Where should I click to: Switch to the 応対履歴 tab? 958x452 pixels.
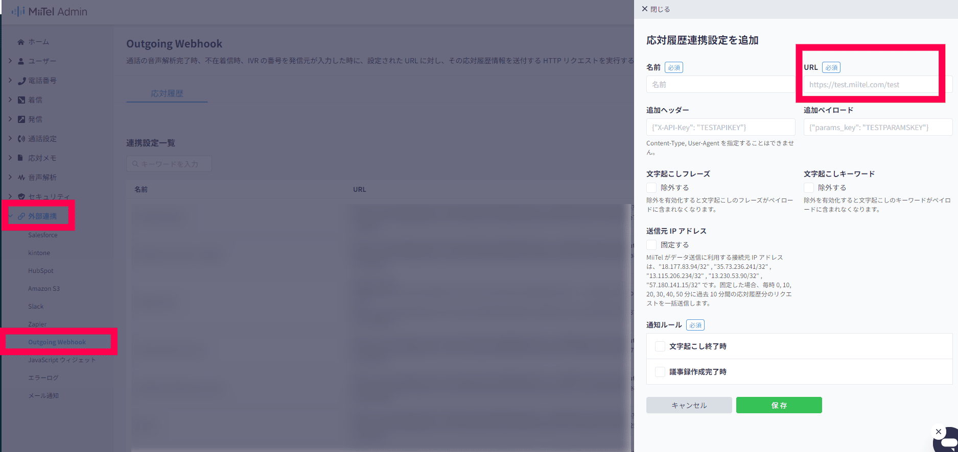click(167, 94)
